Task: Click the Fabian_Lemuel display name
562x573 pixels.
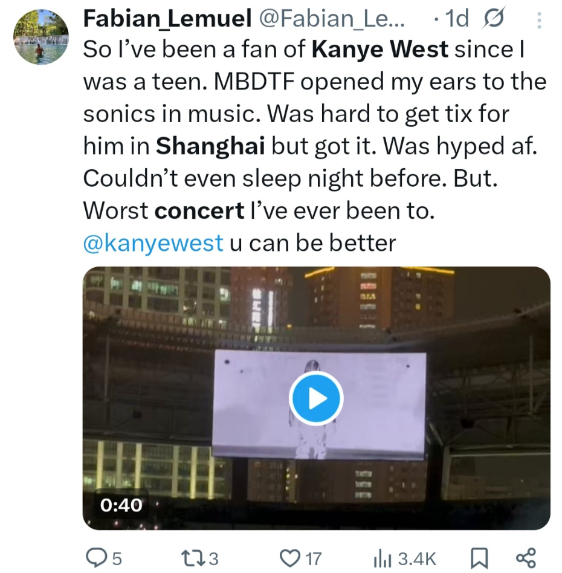Action: pyautogui.click(x=167, y=20)
